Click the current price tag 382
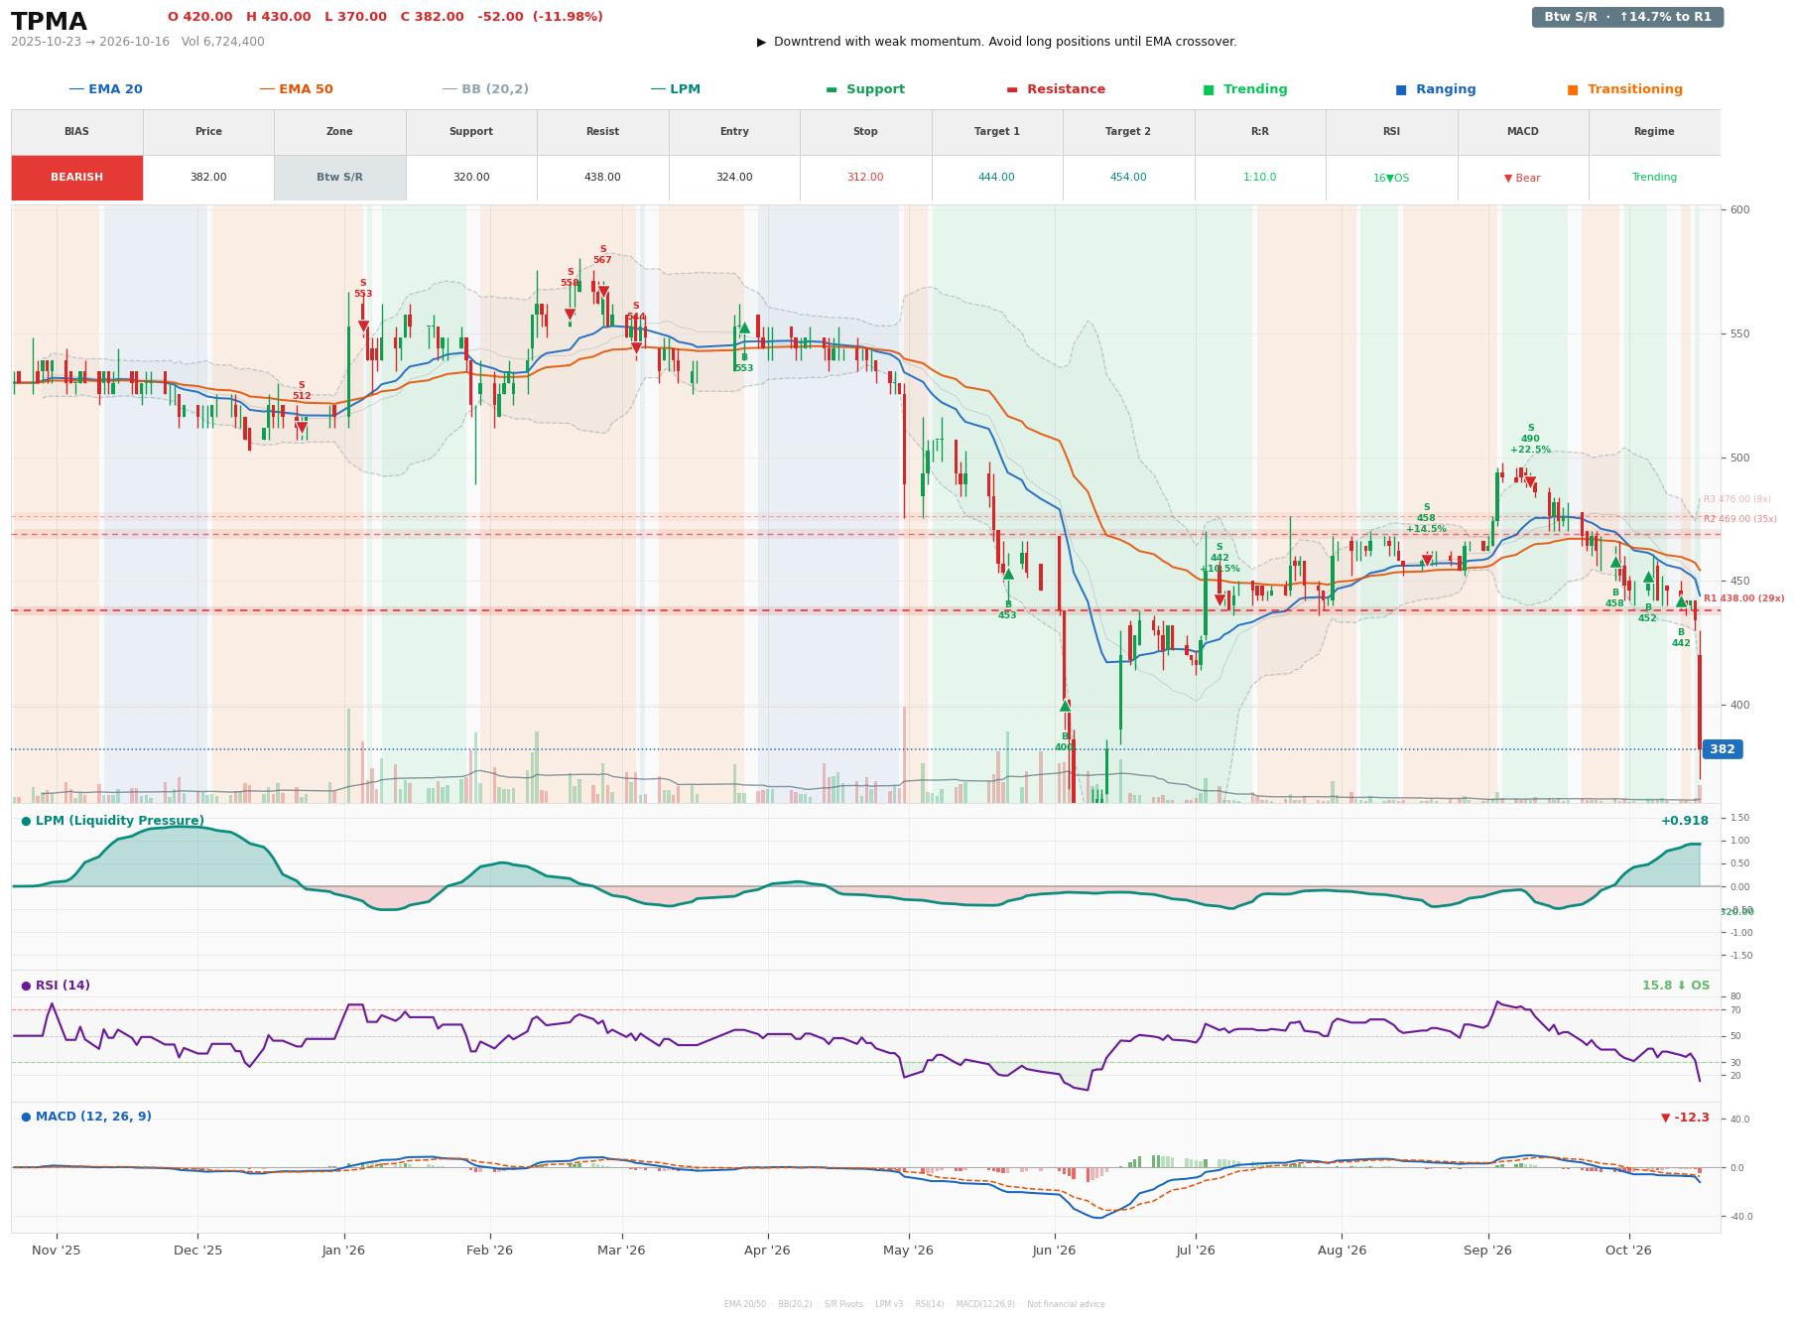This screenshot has width=1795, height=1320. (1722, 749)
